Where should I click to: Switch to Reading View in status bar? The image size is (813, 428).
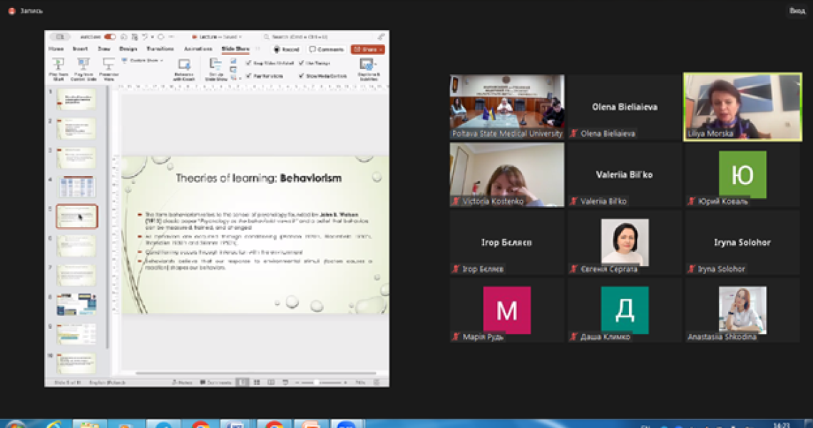(271, 382)
